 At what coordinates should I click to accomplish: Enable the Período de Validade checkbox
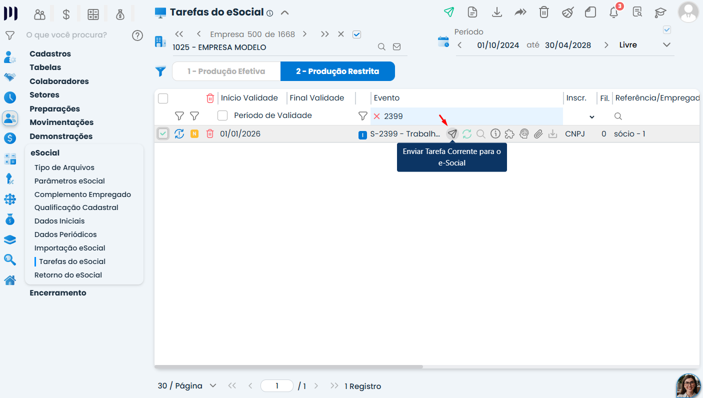coord(222,115)
